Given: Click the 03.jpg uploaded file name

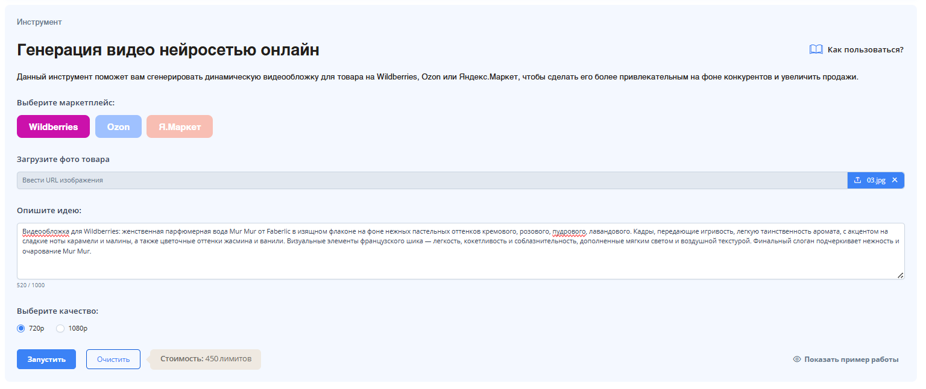Looking at the screenshot, I should [876, 180].
